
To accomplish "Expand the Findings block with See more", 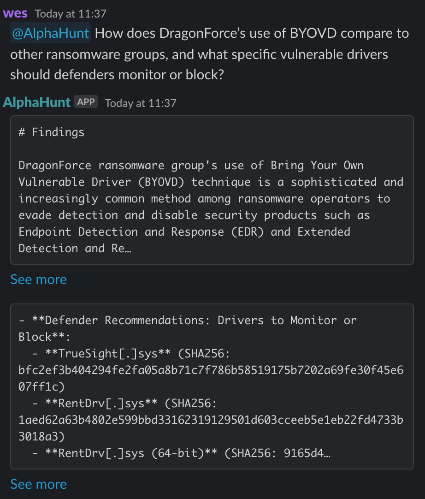I will pyautogui.click(x=39, y=279).
